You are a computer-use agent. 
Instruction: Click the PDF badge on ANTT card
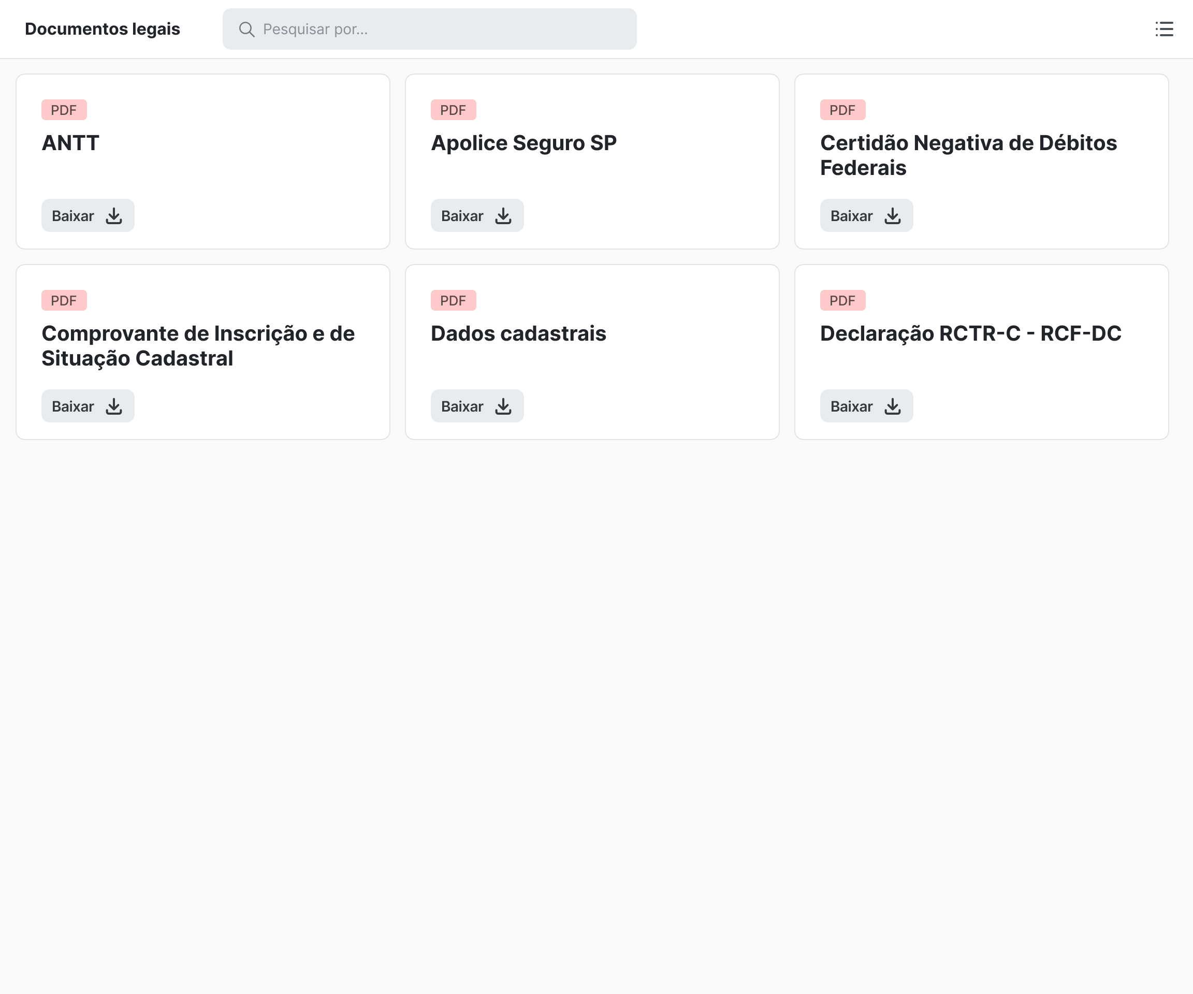tap(64, 110)
